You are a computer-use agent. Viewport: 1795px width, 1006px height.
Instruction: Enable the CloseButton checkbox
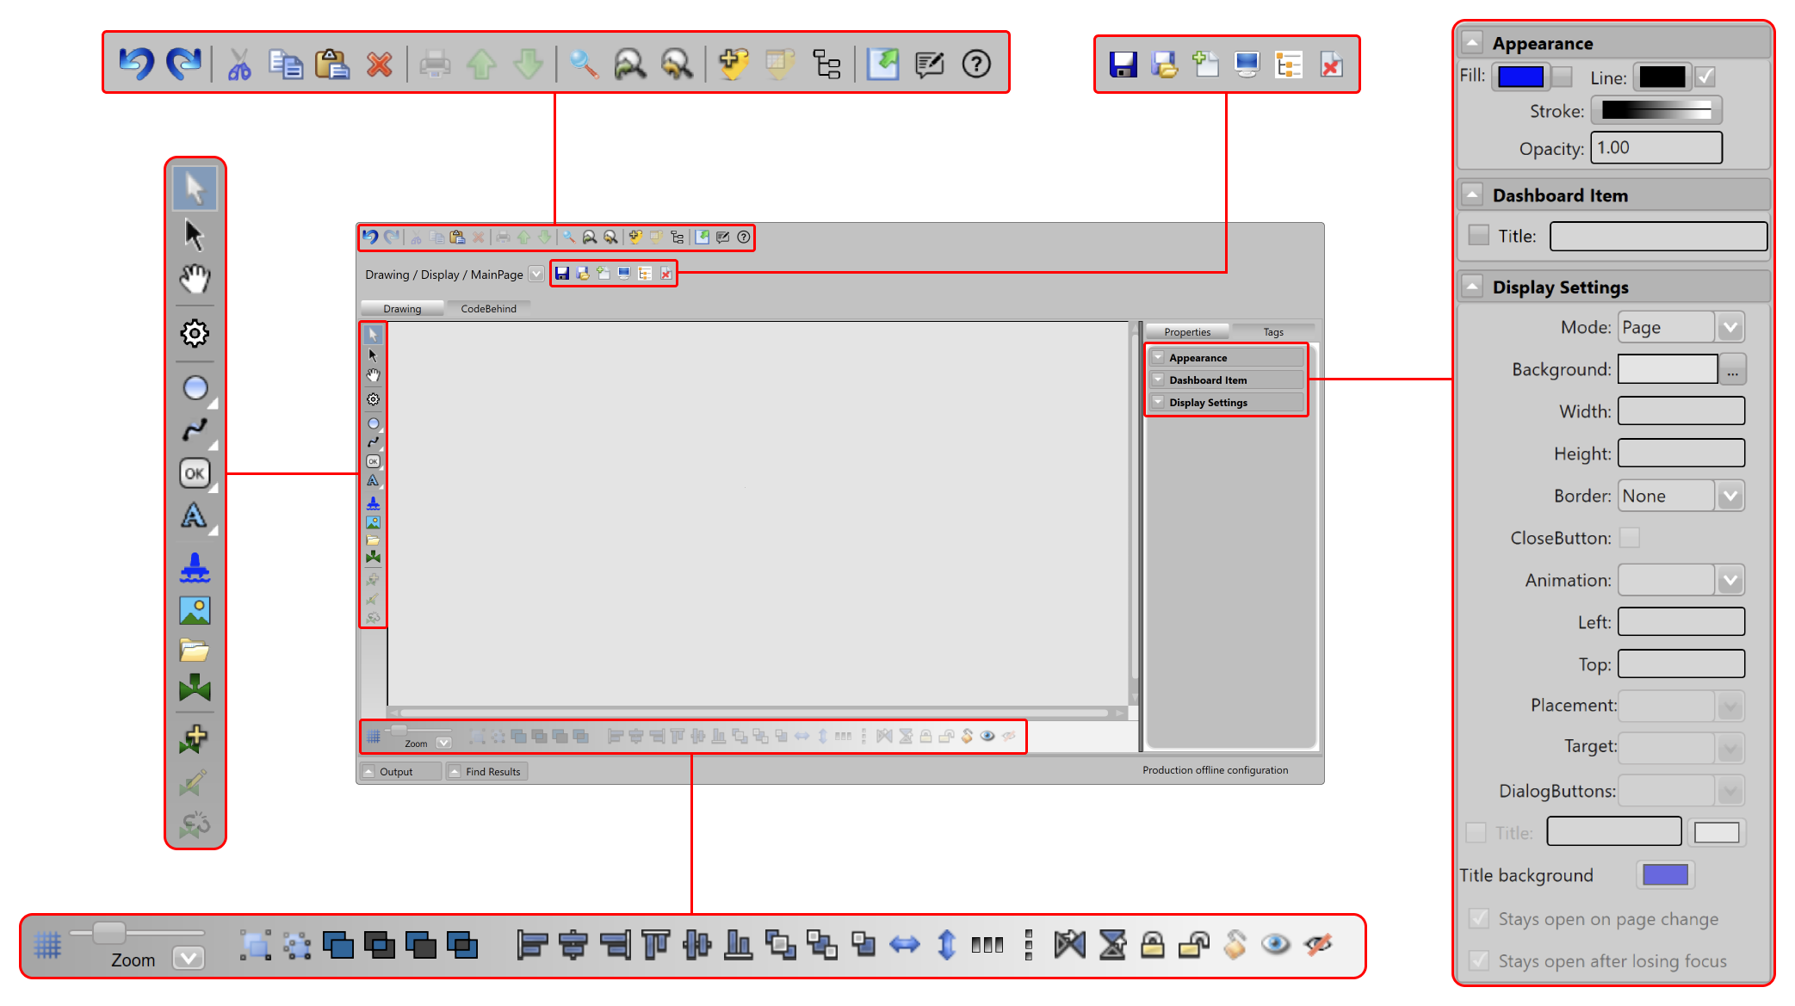tap(1629, 538)
